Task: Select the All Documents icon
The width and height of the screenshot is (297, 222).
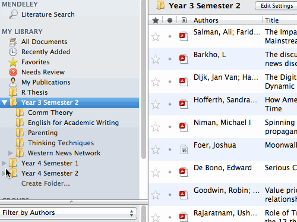Action: (13, 42)
